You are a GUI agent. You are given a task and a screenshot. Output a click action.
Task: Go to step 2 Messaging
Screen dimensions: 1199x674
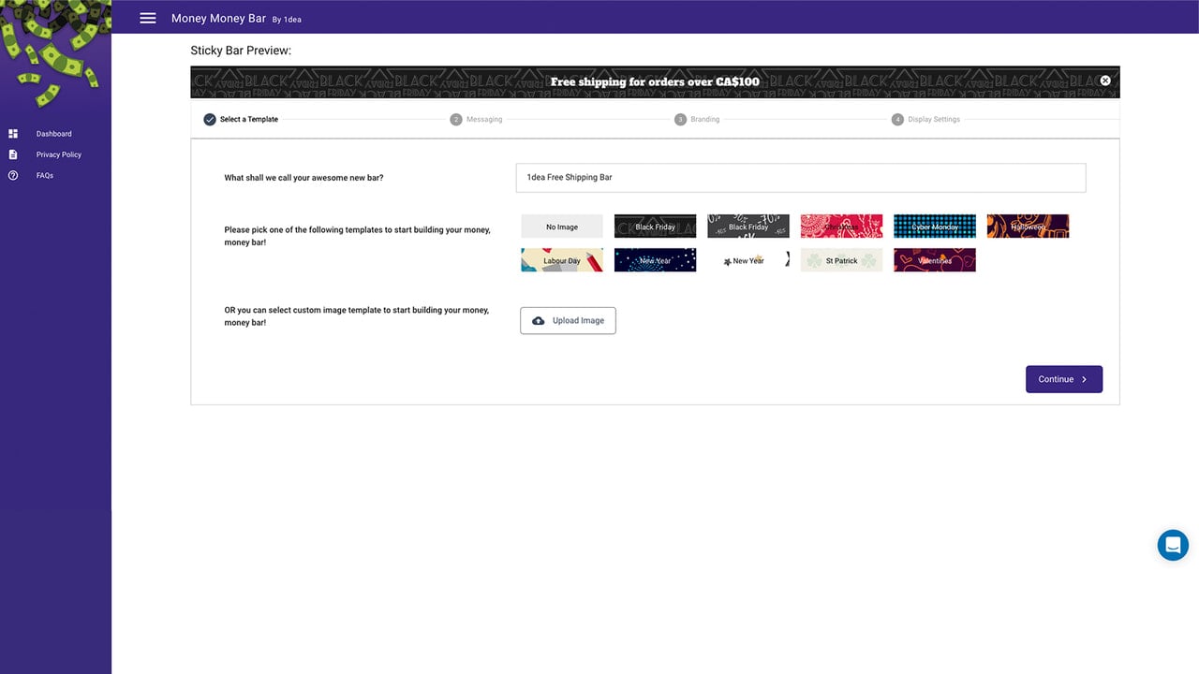click(476, 119)
